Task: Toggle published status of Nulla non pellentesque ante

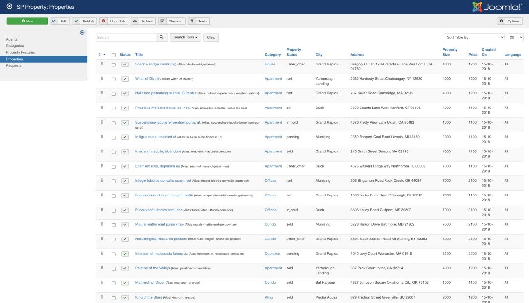Action: 125,93
